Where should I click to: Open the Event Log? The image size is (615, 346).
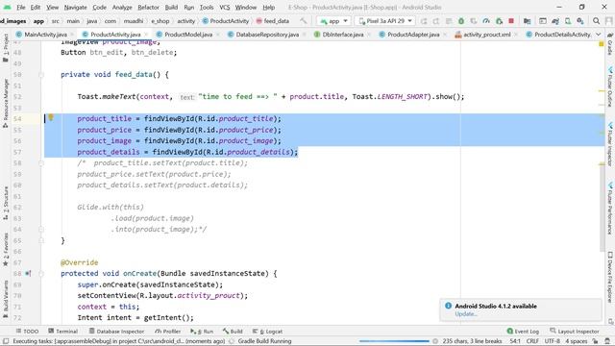point(523,332)
